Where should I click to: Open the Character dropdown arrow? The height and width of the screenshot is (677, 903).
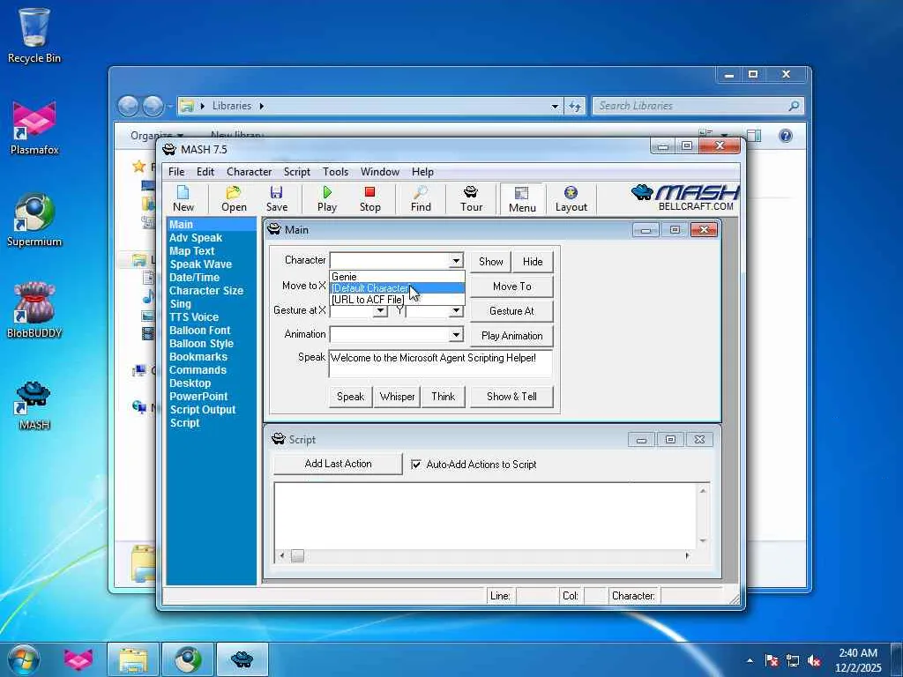[x=456, y=261]
